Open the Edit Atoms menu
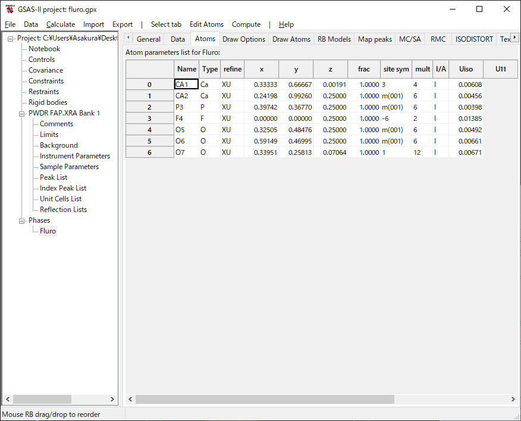Viewport: 521px width, 421px height. [206, 24]
